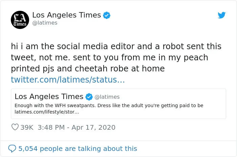Click the main tweet text about the social media editor
The height and width of the screenshot is (157, 237).
[x=116, y=57]
